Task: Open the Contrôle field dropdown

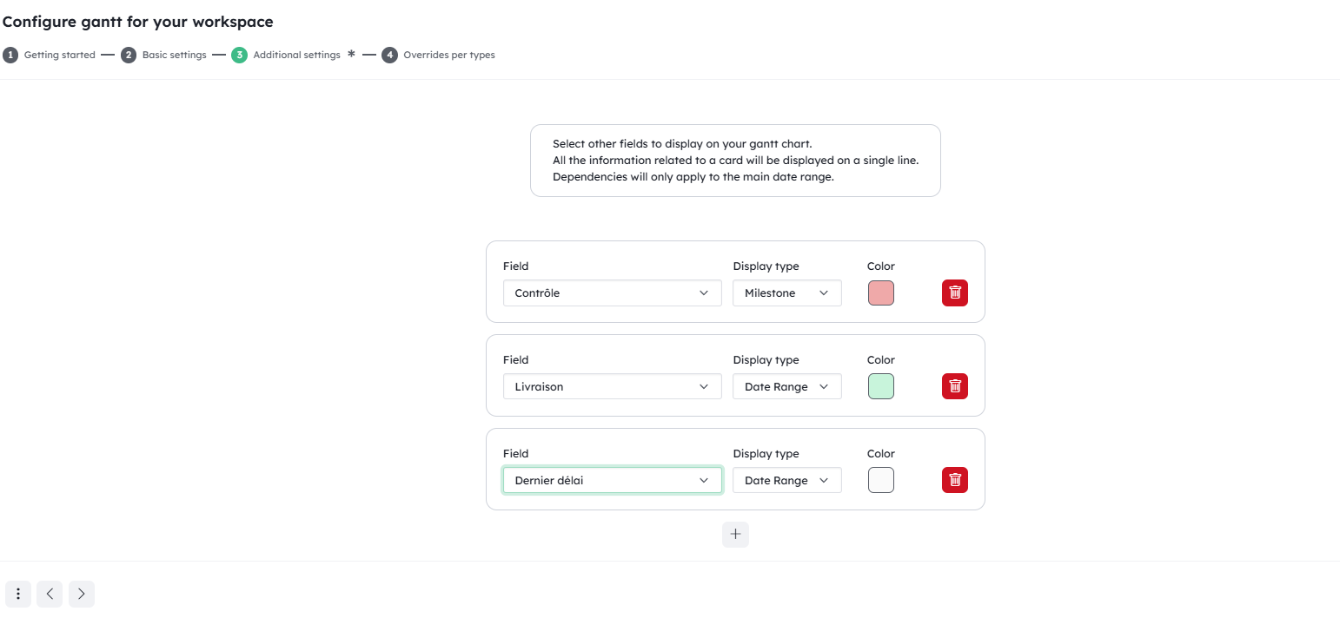Action: click(x=612, y=293)
